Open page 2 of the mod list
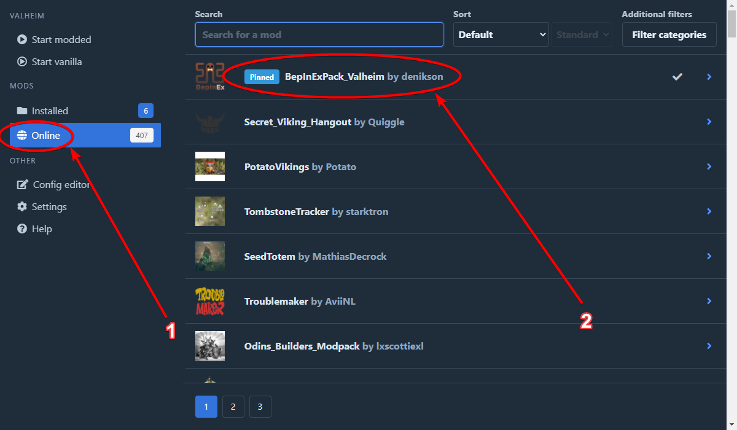Screen dimensions: 737x430 (x=233, y=406)
